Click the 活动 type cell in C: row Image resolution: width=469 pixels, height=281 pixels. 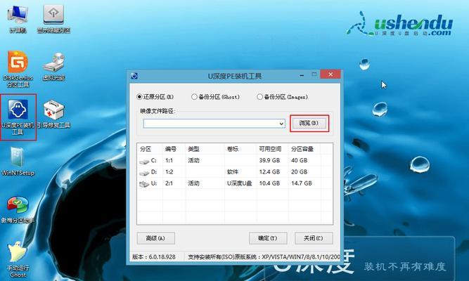click(x=193, y=161)
